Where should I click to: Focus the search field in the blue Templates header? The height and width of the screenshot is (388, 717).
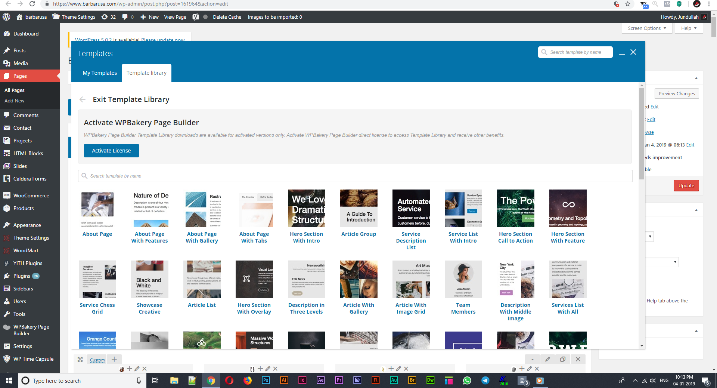[575, 52]
